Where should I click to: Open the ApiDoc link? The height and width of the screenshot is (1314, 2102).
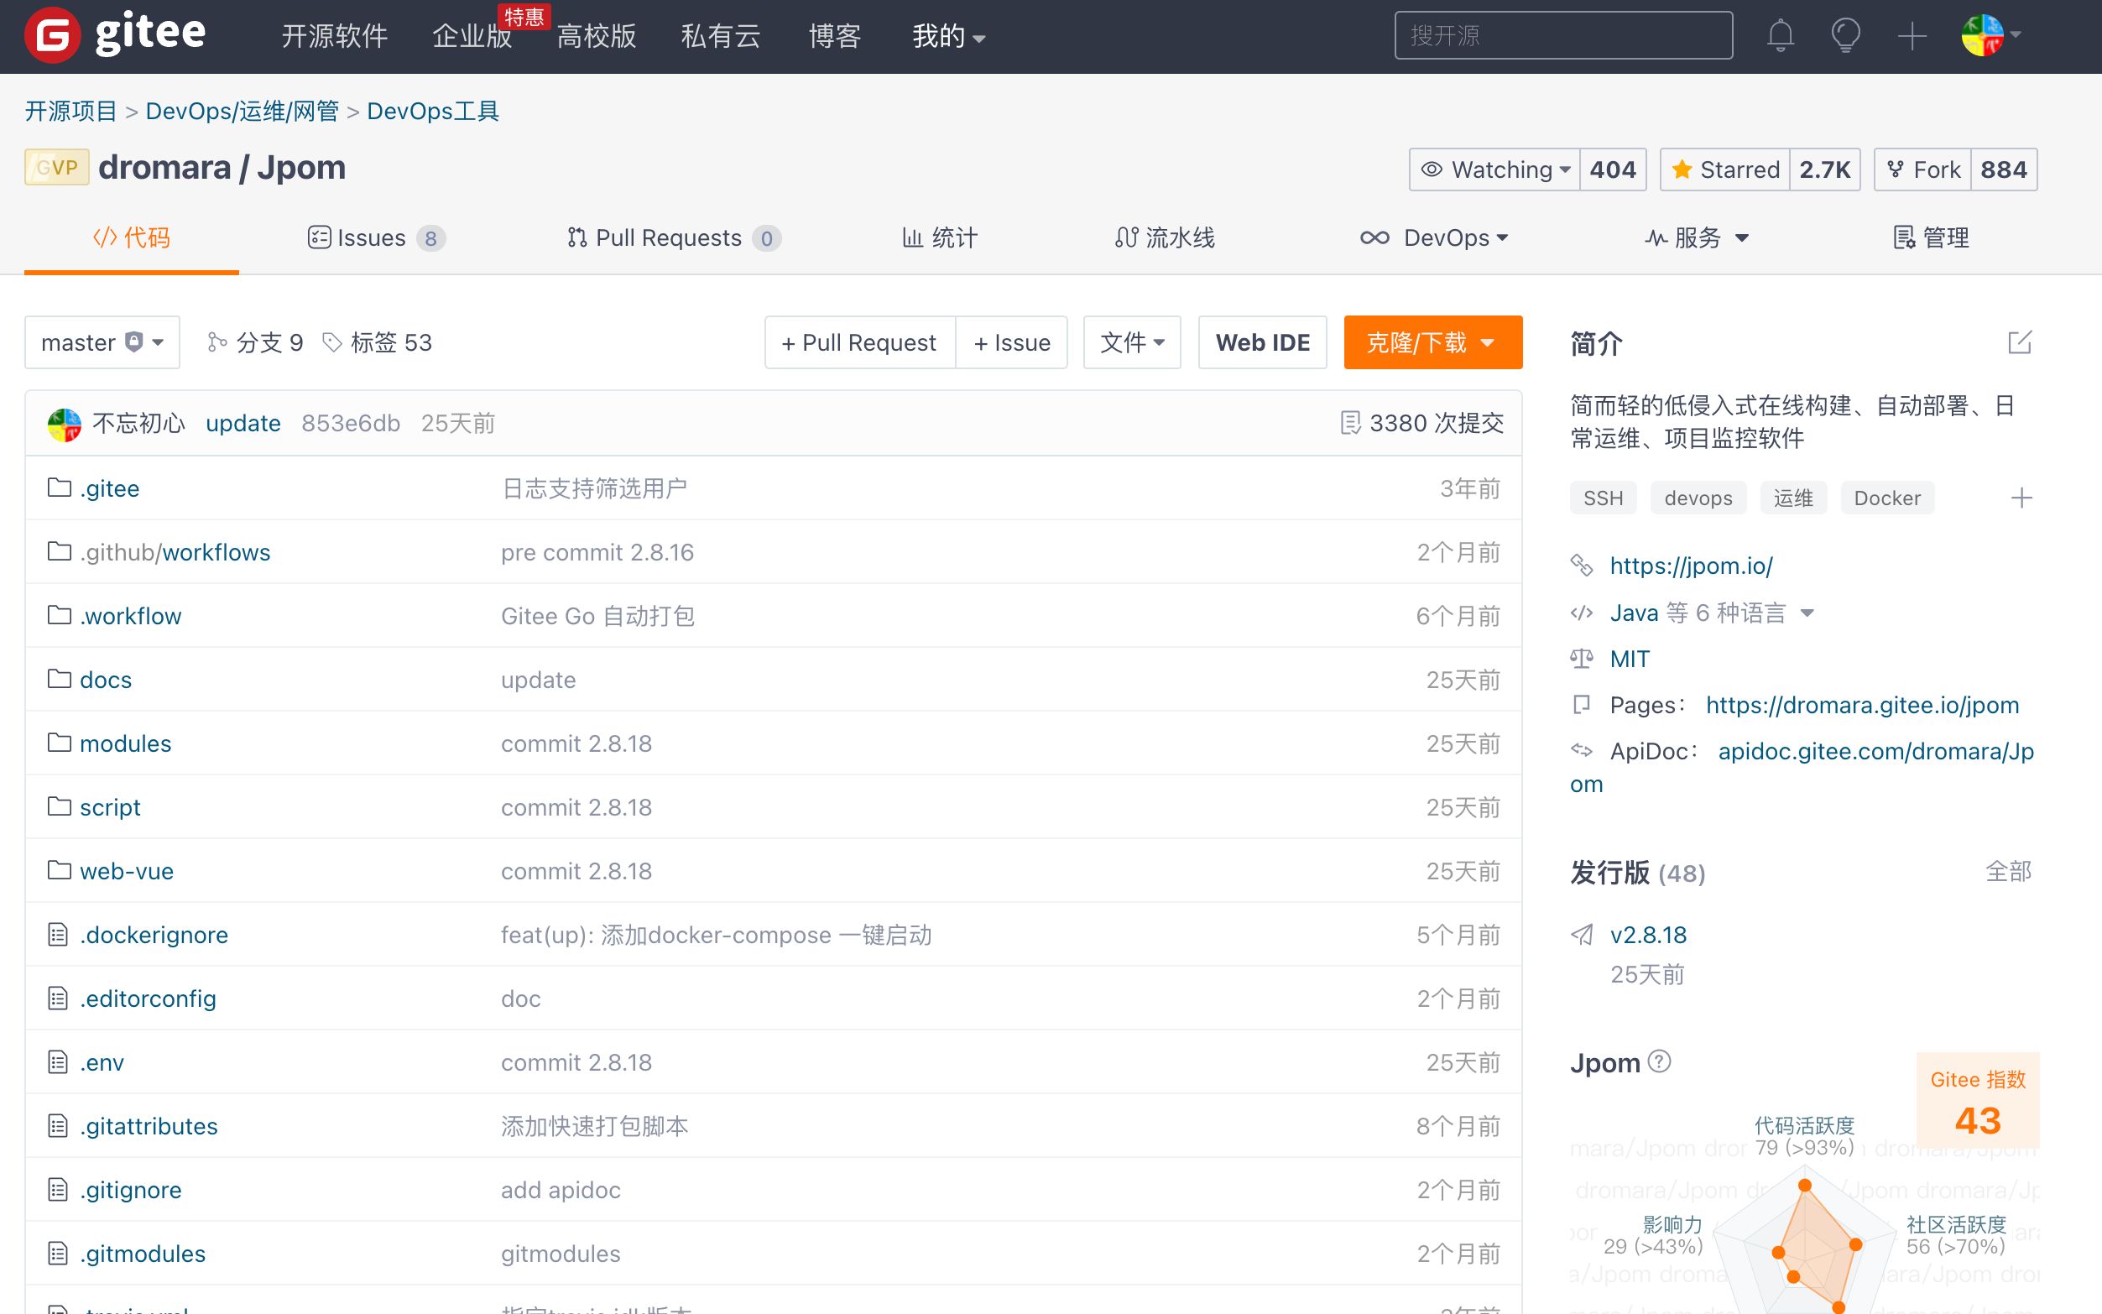[x=1876, y=751]
